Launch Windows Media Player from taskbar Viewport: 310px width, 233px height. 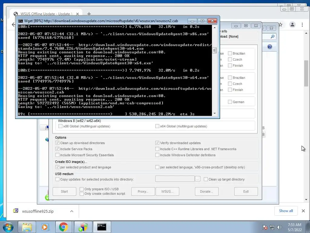(x=45, y=227)
